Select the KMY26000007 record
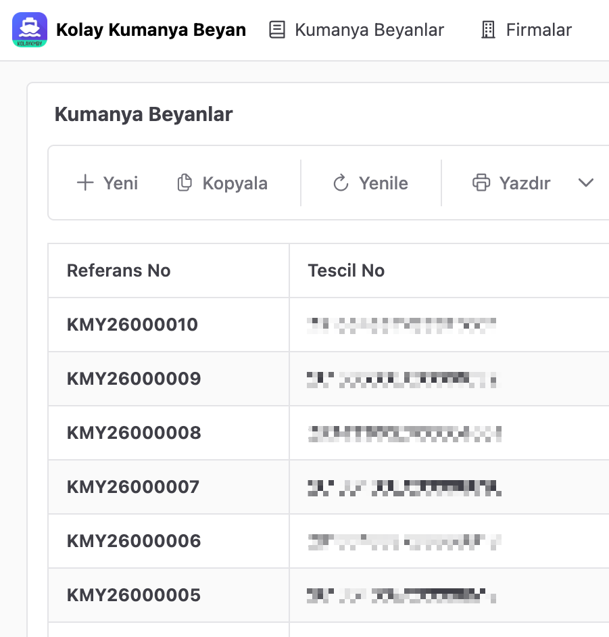Image resolution: width=609 pixels, height=637 pixels. click(133, 487)
